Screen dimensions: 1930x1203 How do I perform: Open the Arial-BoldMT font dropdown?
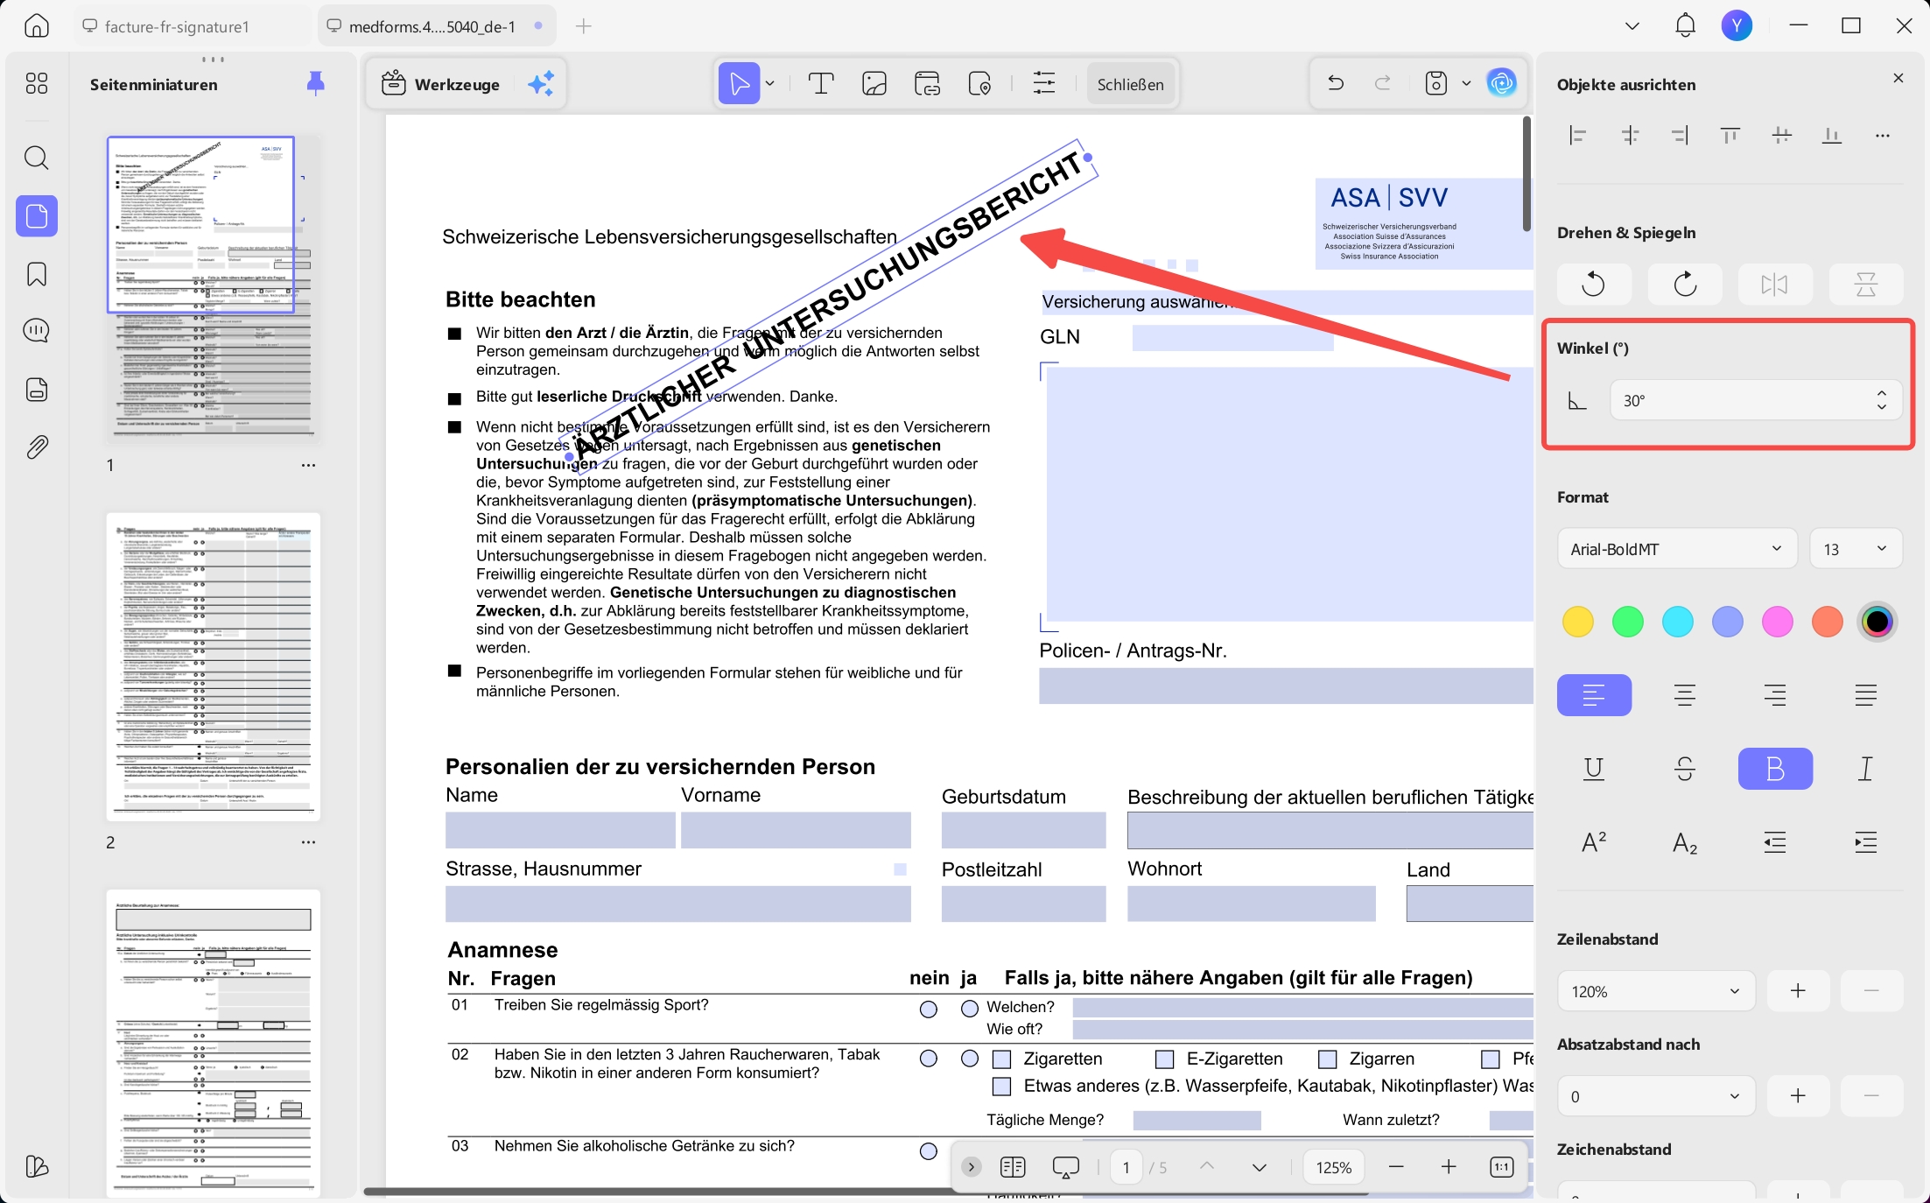(1676, 549)
